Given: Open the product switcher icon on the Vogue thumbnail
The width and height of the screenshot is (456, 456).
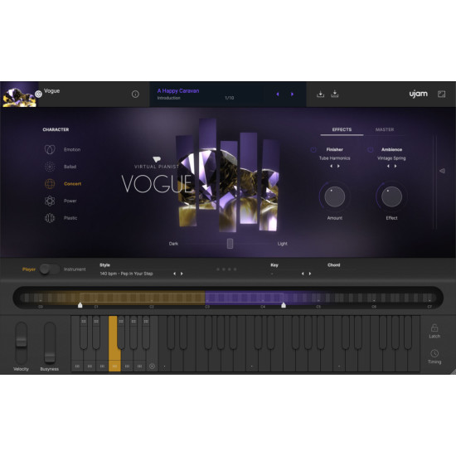Looking at the screenshot, I should click(x=38, y=94).
